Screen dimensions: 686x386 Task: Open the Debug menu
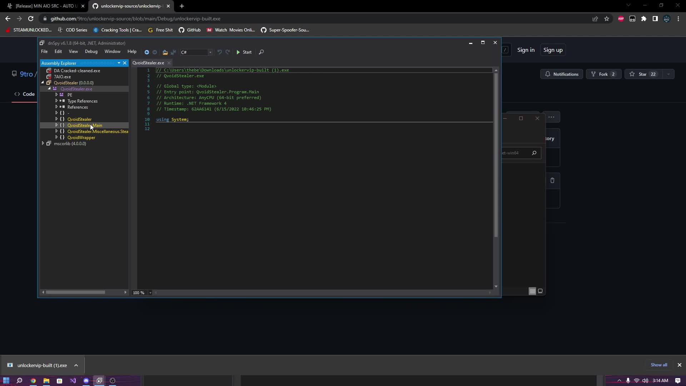coord(91,51)
